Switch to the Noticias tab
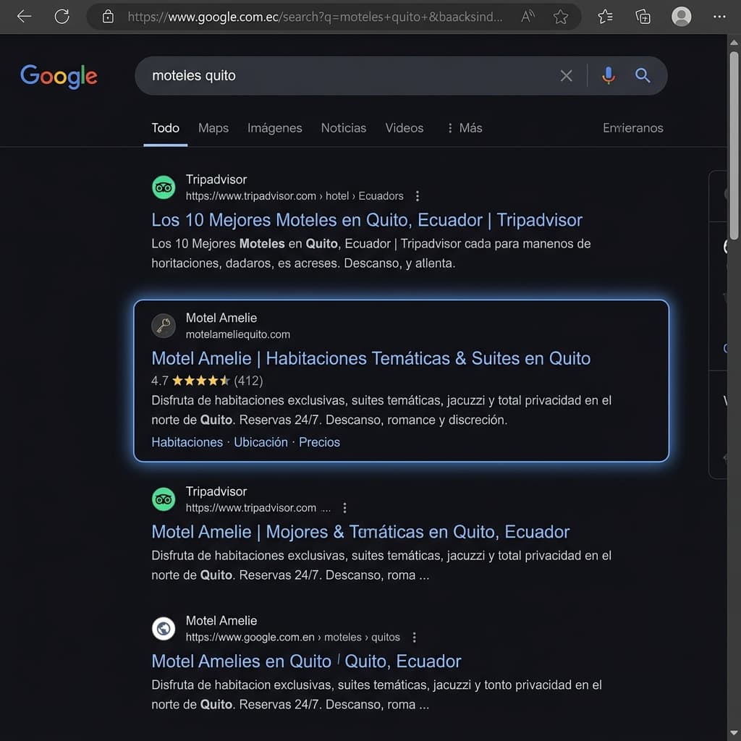Image resolution: width=741 pixels, height=741 pixels. point(344,128)
